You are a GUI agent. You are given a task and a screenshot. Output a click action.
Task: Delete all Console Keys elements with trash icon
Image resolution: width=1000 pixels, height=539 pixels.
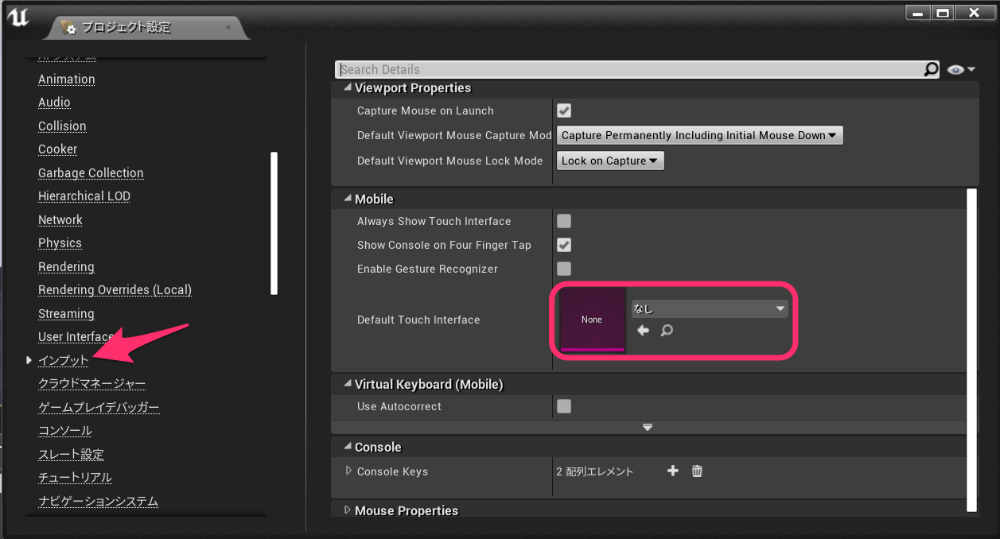pyautogui.click(x=697, y=471)
